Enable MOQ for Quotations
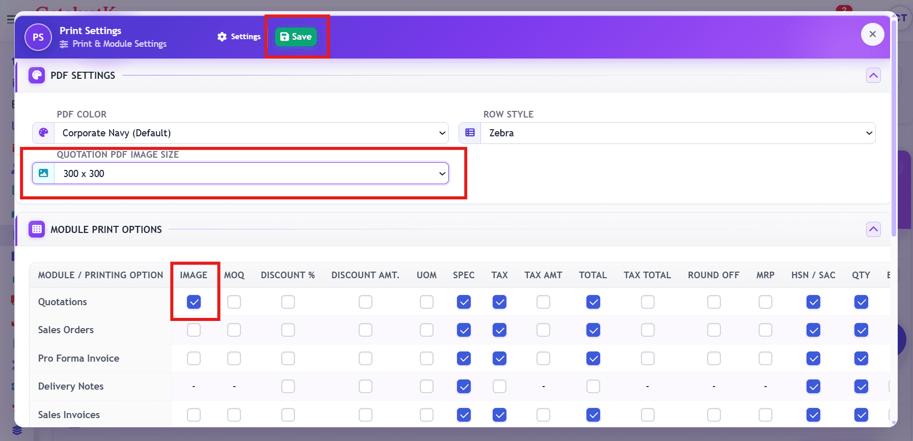913x441 pixels. [234, 302]
